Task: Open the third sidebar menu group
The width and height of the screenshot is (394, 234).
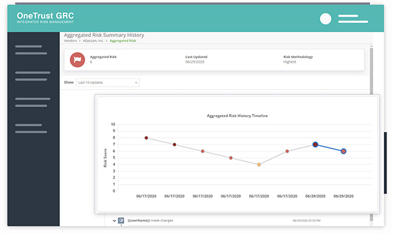Action: (33, 102)
